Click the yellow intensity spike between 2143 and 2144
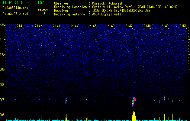The width and height of the screenshot is (190, 121). pos(66,116)
